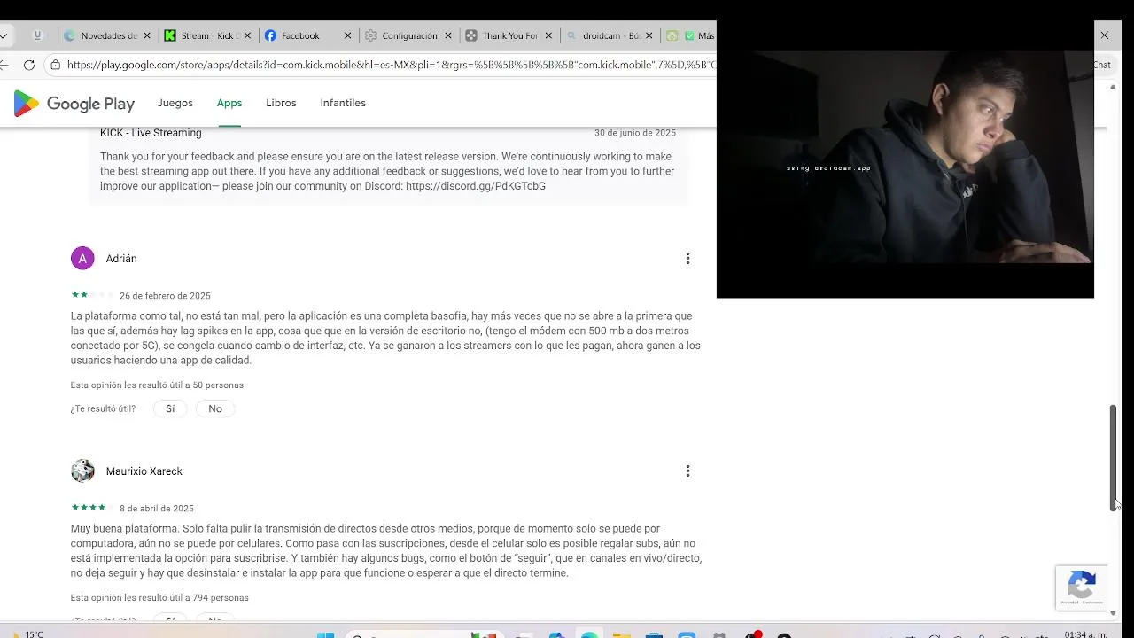This screenshot has width=1134, height=638.
Task: Open the Libros section
Action: (281, 103)
